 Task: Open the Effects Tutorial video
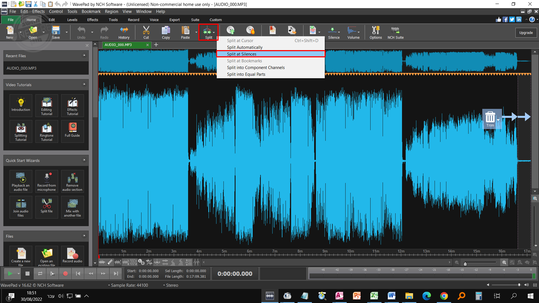point(72,105)
